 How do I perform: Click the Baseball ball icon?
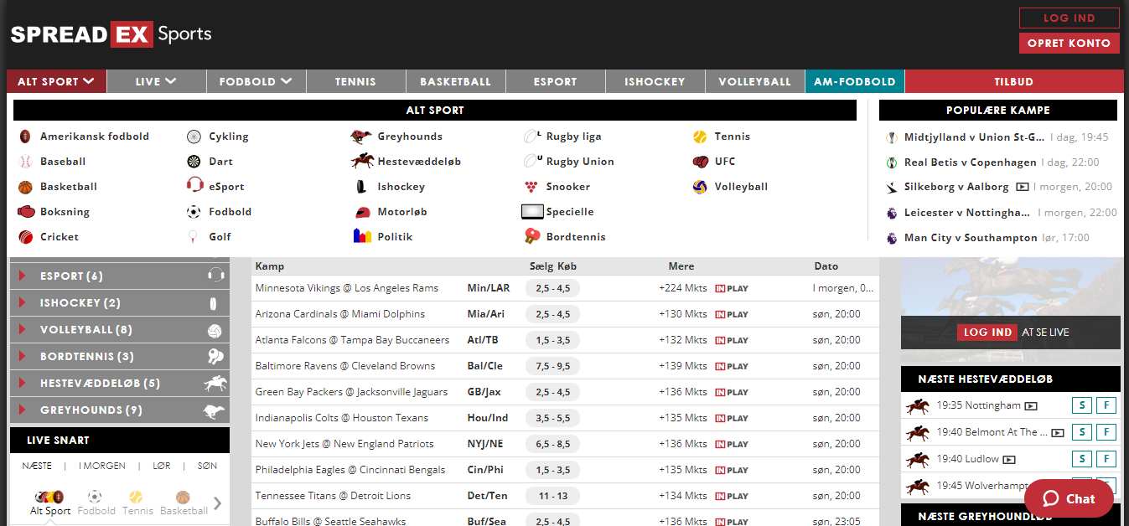coord(25,162)
